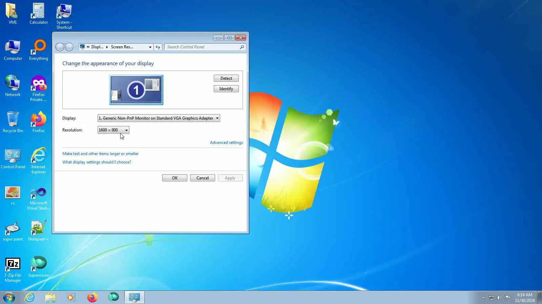Select the System - Shortcut desktop icon
542x304 pixels.
pos(64,17)
